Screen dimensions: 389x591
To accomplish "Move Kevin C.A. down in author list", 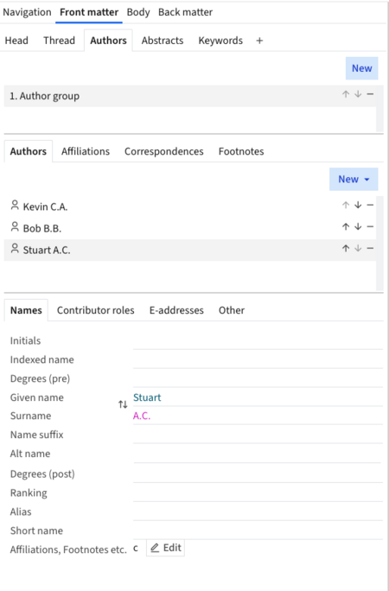I will click(x=358, y=205).
